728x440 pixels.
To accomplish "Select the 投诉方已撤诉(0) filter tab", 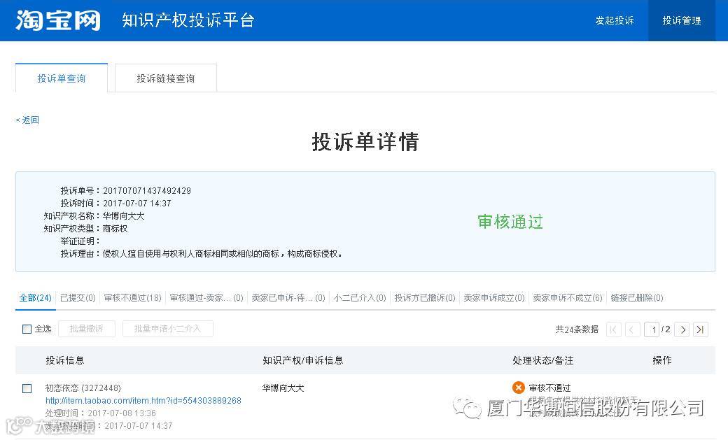I will (x=425, y=298).
